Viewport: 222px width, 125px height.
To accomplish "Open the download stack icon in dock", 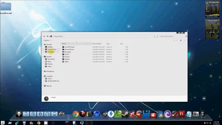I will tap(40, 114).
